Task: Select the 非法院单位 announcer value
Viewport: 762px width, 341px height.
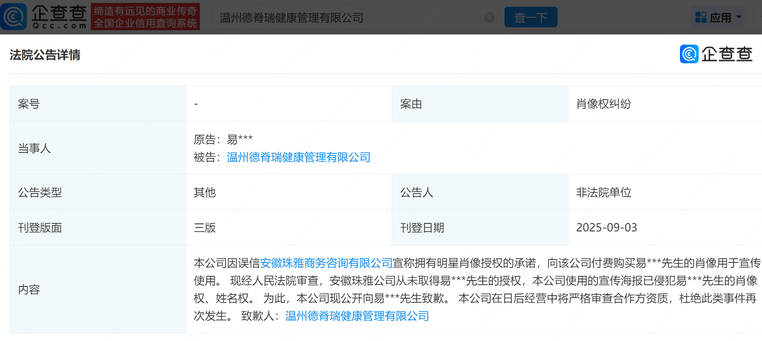Action: pyautogui.click(x=603, y=192)
